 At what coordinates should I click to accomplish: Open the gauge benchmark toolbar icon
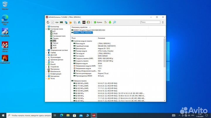coord(88,22)
